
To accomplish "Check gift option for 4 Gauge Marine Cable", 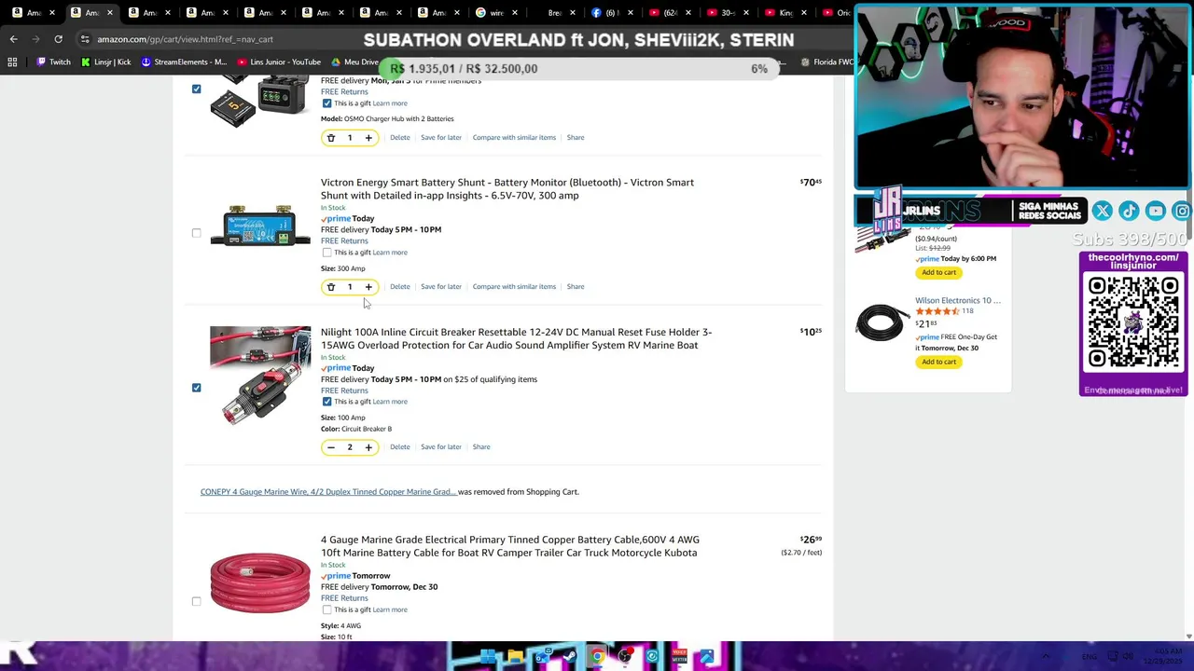I will coord(326,609).
